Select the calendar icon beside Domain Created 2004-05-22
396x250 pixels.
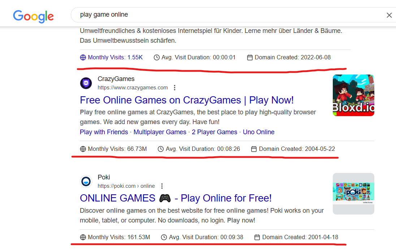pos(254,149)
